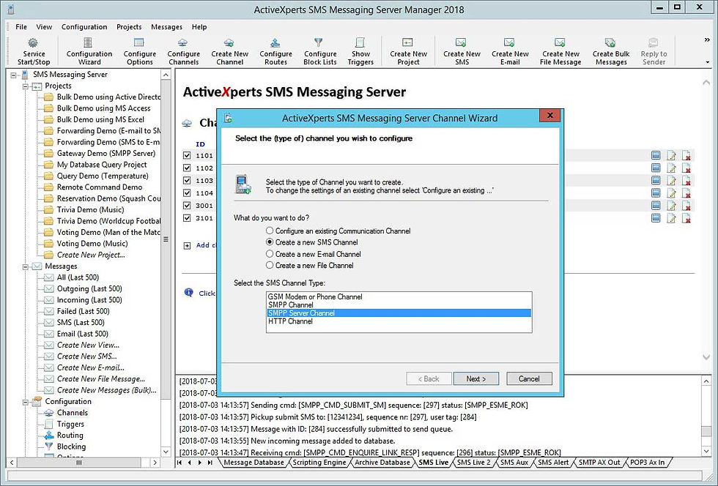
Task: Open the Incoming (Last 500) messages view
Action: click(89, 300)
